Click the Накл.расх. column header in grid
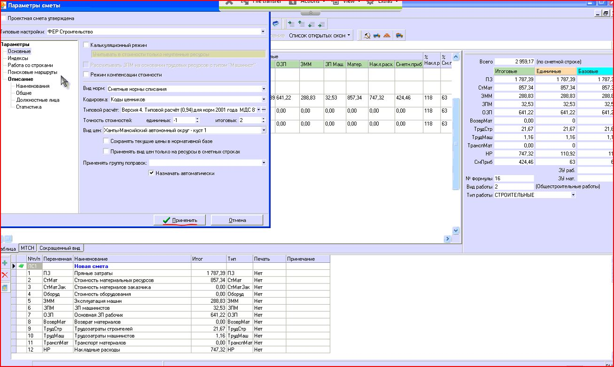This screenshot has height=367, width=614. (381, 64)
